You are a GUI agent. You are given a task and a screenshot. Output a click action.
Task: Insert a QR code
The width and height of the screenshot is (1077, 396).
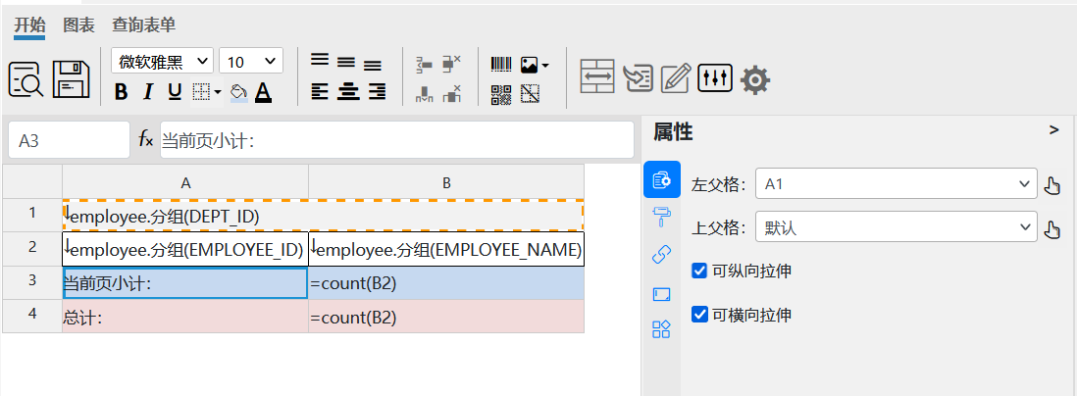[501, 94]
